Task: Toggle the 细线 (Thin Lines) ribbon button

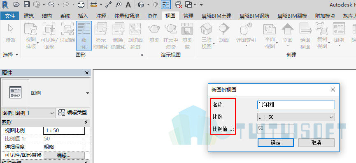Action: coord(84,36)
